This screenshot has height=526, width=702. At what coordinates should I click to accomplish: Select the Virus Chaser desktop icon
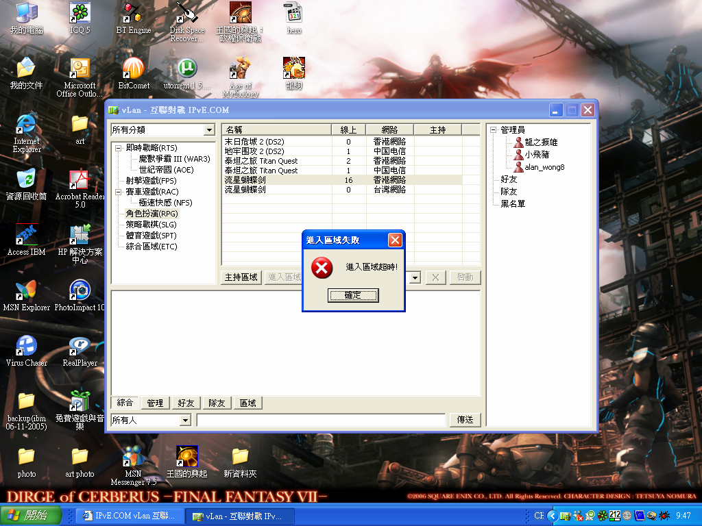tap(27, 351)
